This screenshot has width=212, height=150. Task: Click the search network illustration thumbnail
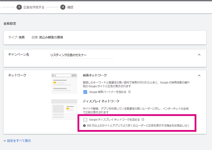(64, 83)
